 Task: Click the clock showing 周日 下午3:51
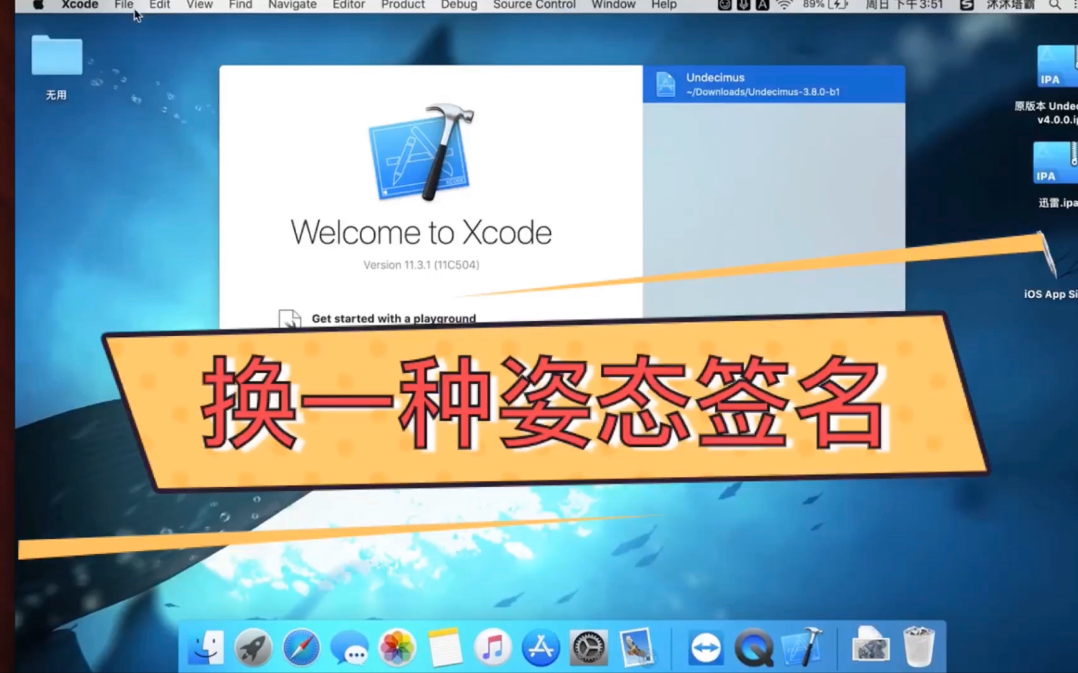pos(904,5)
